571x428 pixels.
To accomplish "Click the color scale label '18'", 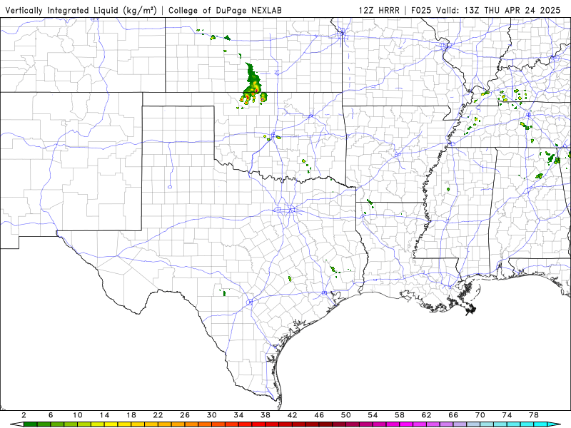I will click(131, 415).
